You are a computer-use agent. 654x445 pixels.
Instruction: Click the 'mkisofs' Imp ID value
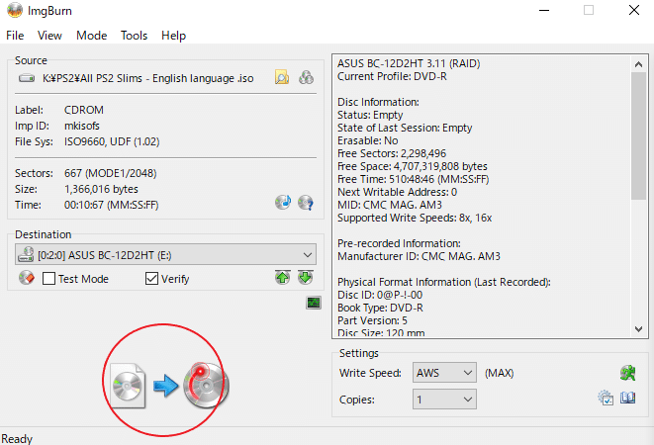click(x=82, y=126)
